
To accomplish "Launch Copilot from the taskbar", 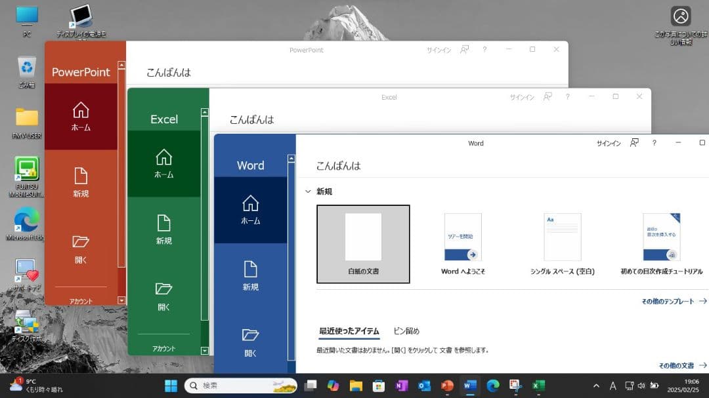I will click(x=333, y=386).
